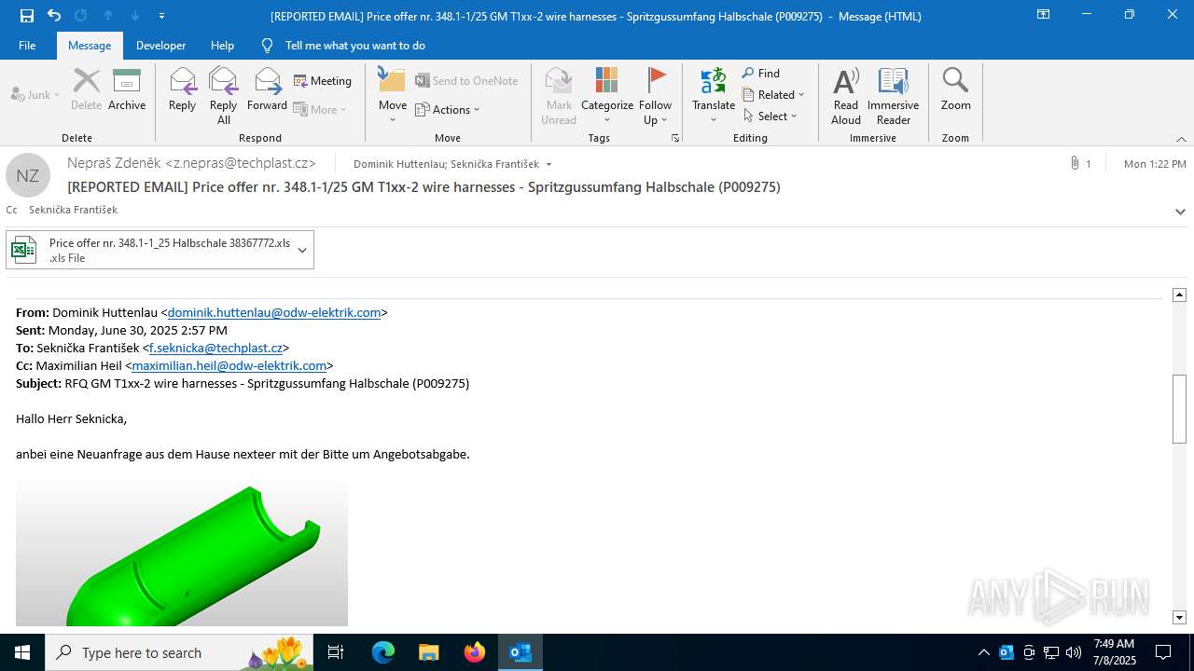1194x671 pixels.
Task: Open the Windows Start menu
Action: [x=22, y=652]
